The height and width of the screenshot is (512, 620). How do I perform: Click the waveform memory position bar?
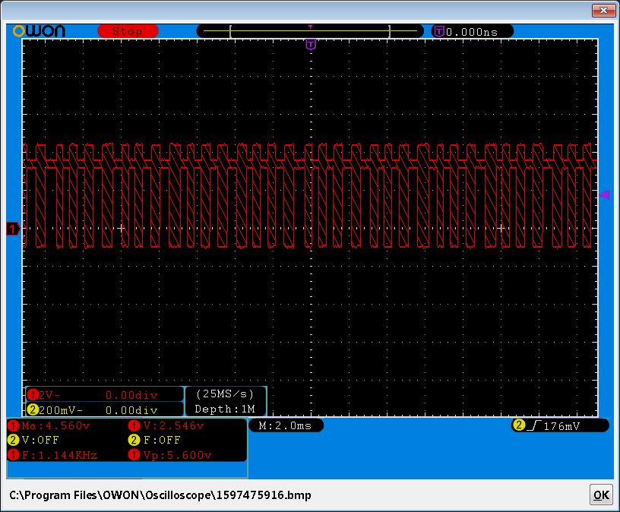[x=310, y=31]
